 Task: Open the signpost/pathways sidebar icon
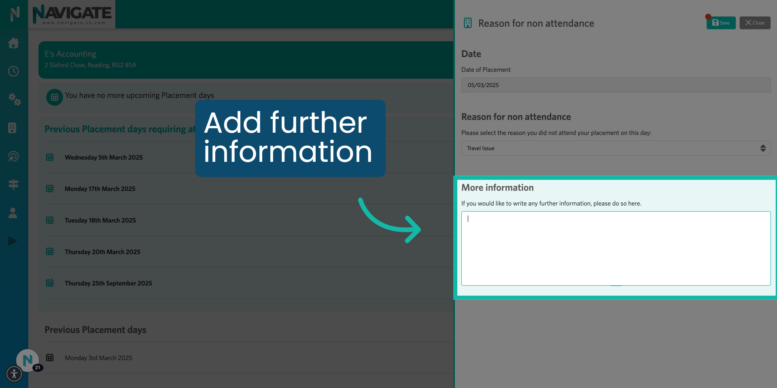pos(13,184)
